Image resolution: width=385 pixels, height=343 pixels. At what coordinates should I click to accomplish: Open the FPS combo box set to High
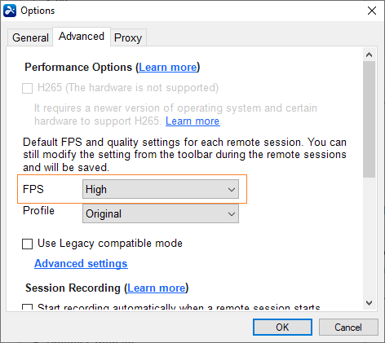point(161,189)
